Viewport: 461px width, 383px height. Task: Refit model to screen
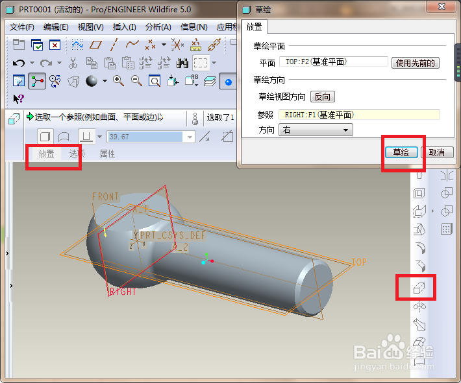pos(155,81)
